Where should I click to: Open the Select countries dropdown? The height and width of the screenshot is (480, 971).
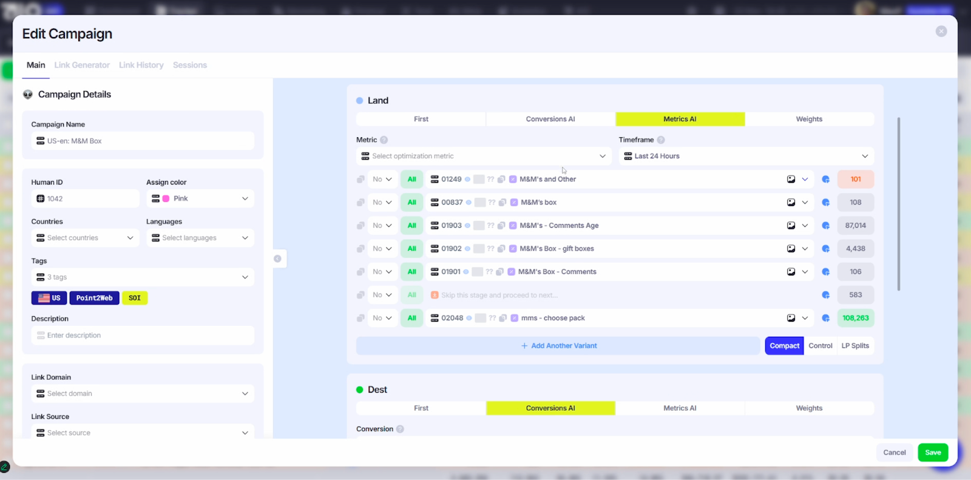coord(85,238)
